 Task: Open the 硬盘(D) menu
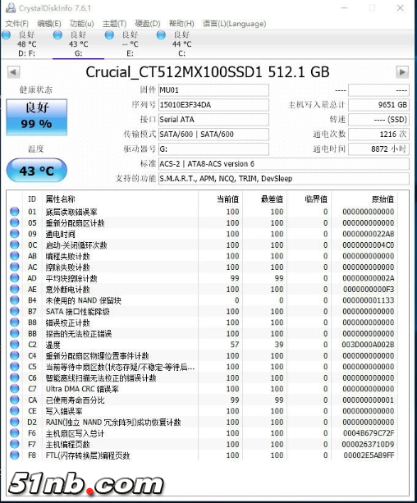tap(148, 24)
